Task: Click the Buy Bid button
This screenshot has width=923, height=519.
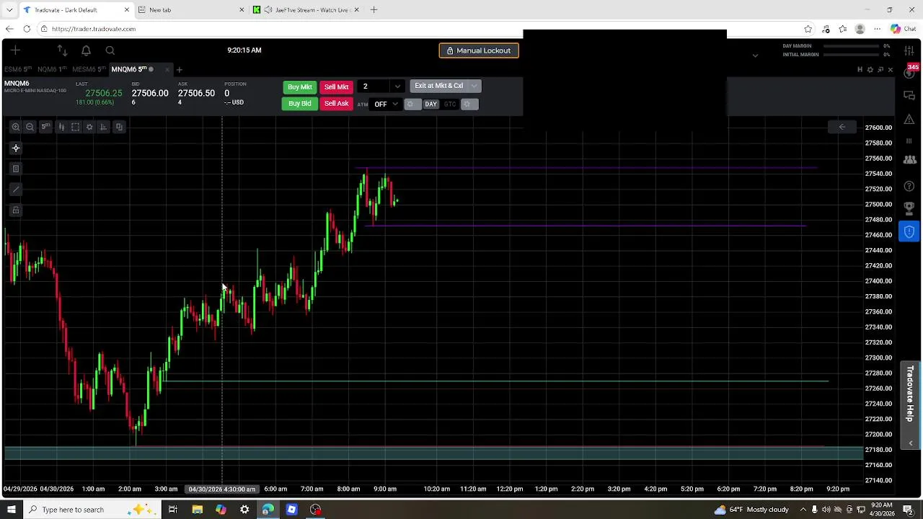Action: (300, 104)
